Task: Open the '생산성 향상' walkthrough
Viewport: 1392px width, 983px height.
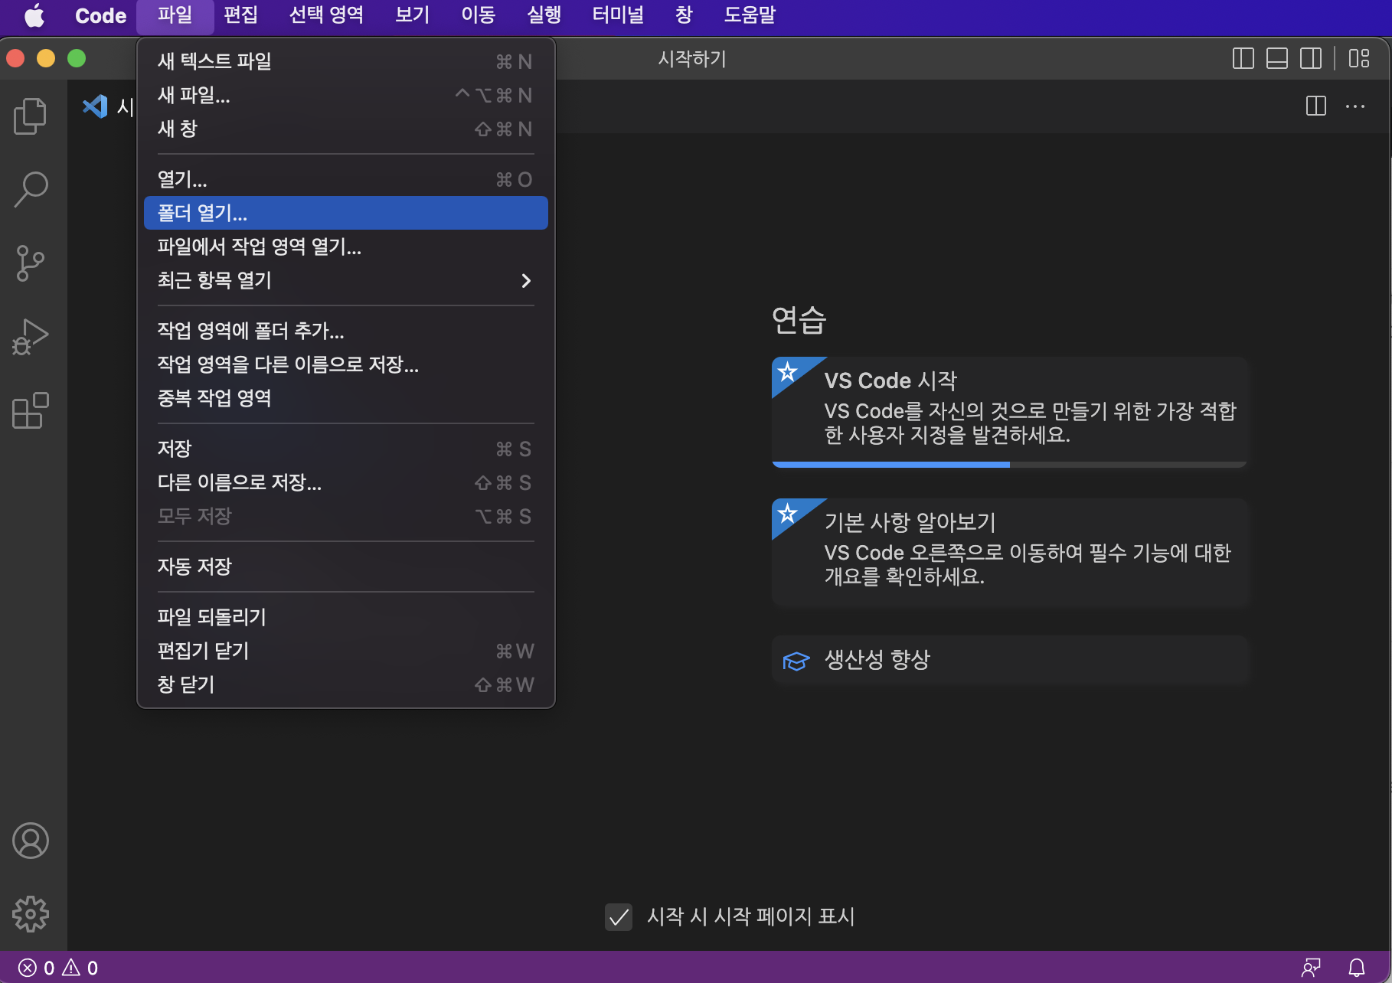Action: [x=1010, y=660]
